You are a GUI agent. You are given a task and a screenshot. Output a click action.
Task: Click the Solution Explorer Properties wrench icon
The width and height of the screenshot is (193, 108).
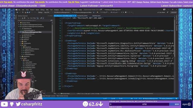click(41, 18)
